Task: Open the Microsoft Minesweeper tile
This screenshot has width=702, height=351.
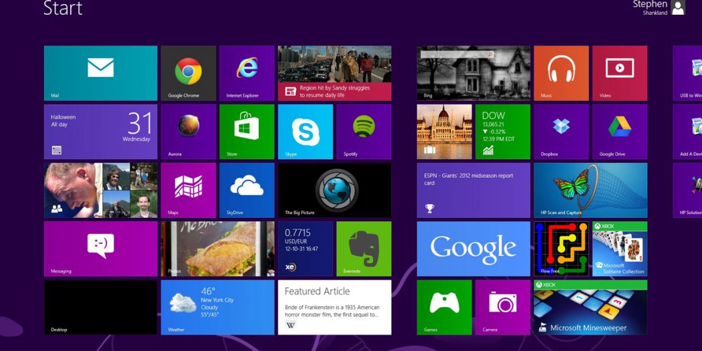Action: (x=590, y=308)
